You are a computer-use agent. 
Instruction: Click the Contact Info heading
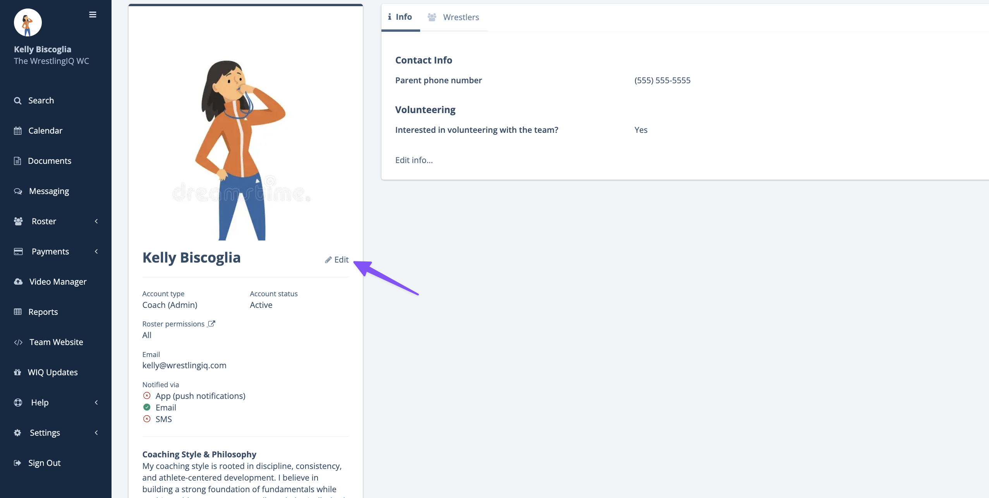424,60
